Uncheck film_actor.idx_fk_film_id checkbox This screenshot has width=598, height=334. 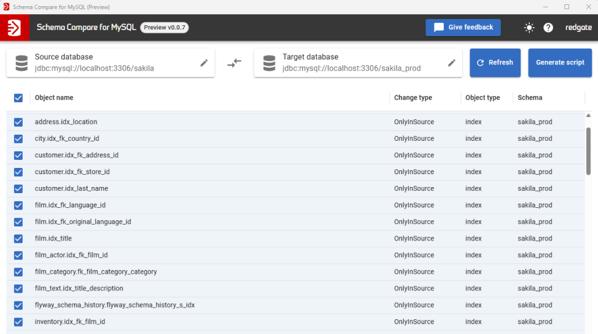(18, 255)
